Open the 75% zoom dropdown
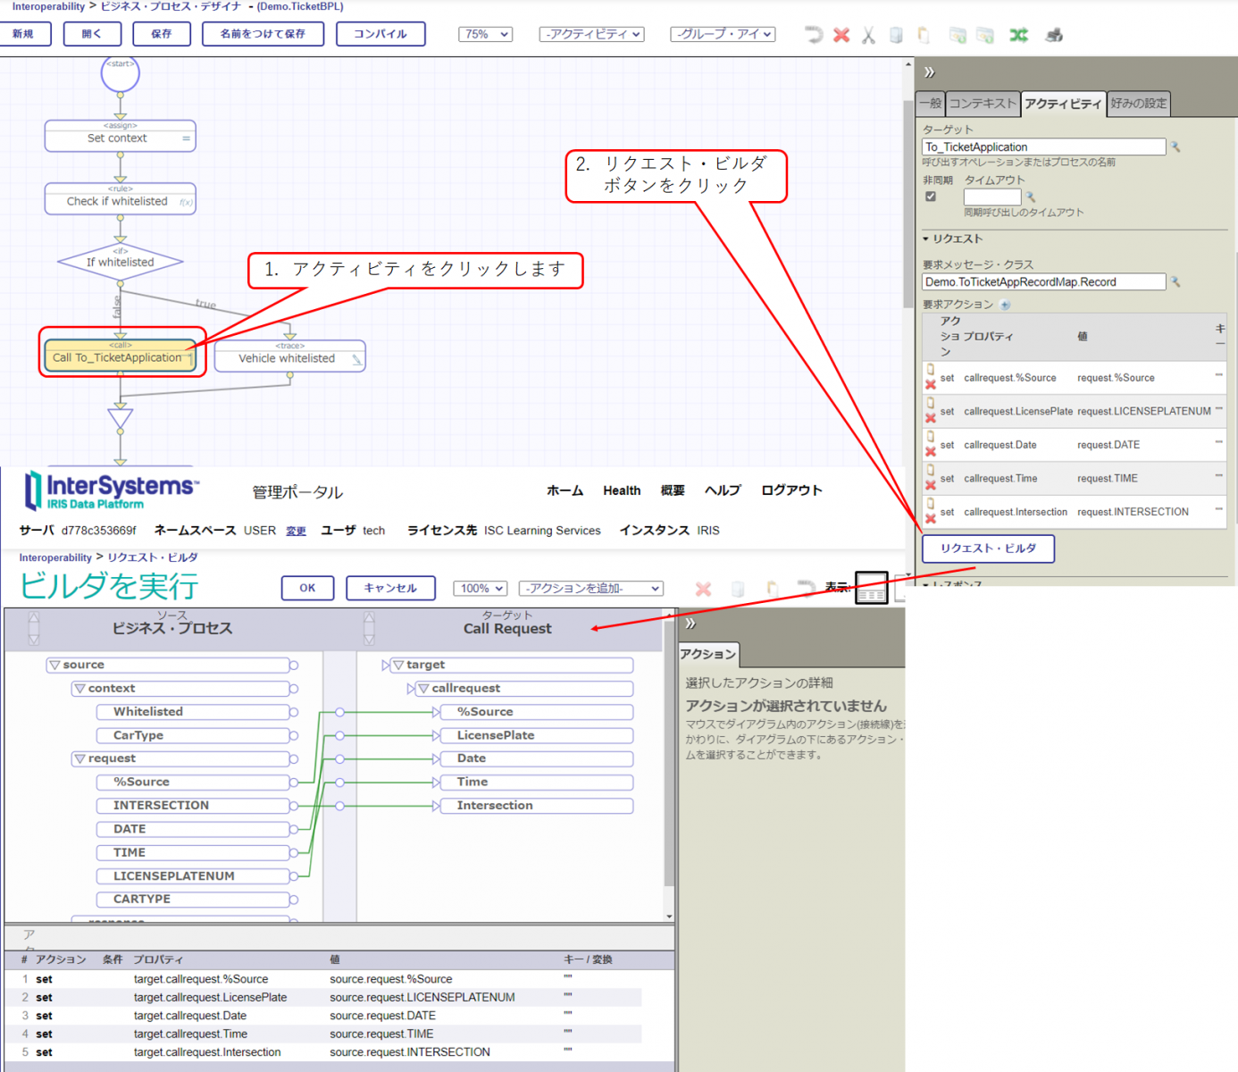The image size is (1238, 1072). pos(485,34)
